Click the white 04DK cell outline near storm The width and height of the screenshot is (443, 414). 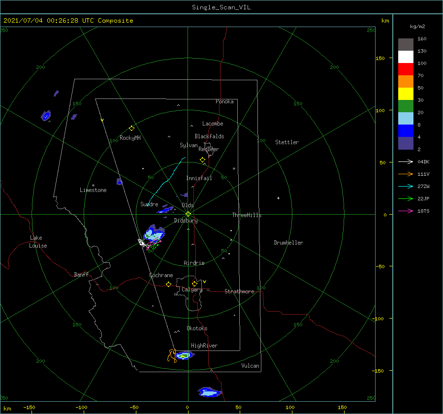click(x=142, y=243)
